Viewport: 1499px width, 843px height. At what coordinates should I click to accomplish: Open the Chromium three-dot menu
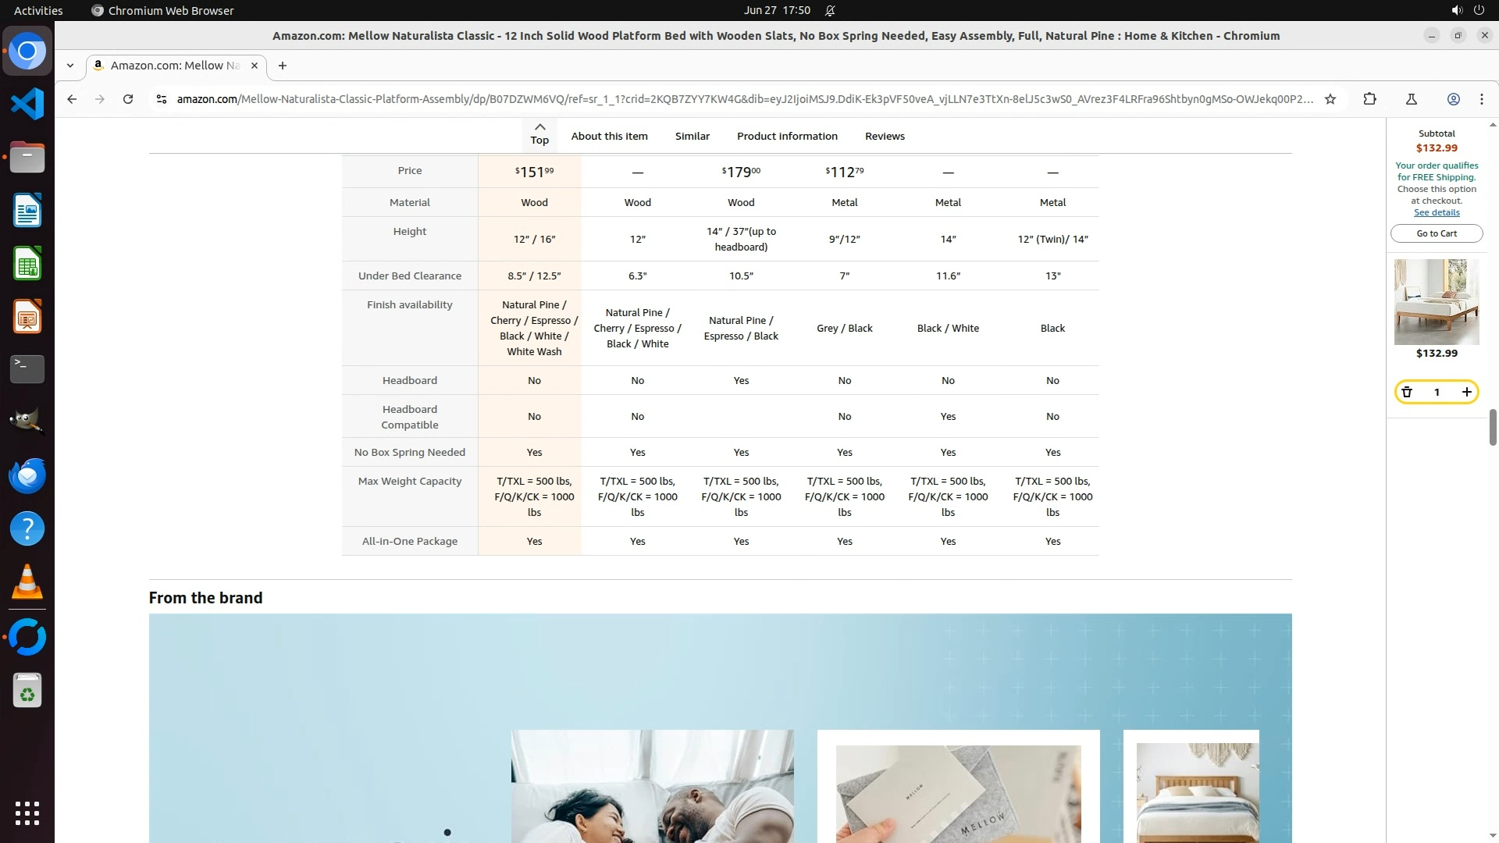(1481, 99)
